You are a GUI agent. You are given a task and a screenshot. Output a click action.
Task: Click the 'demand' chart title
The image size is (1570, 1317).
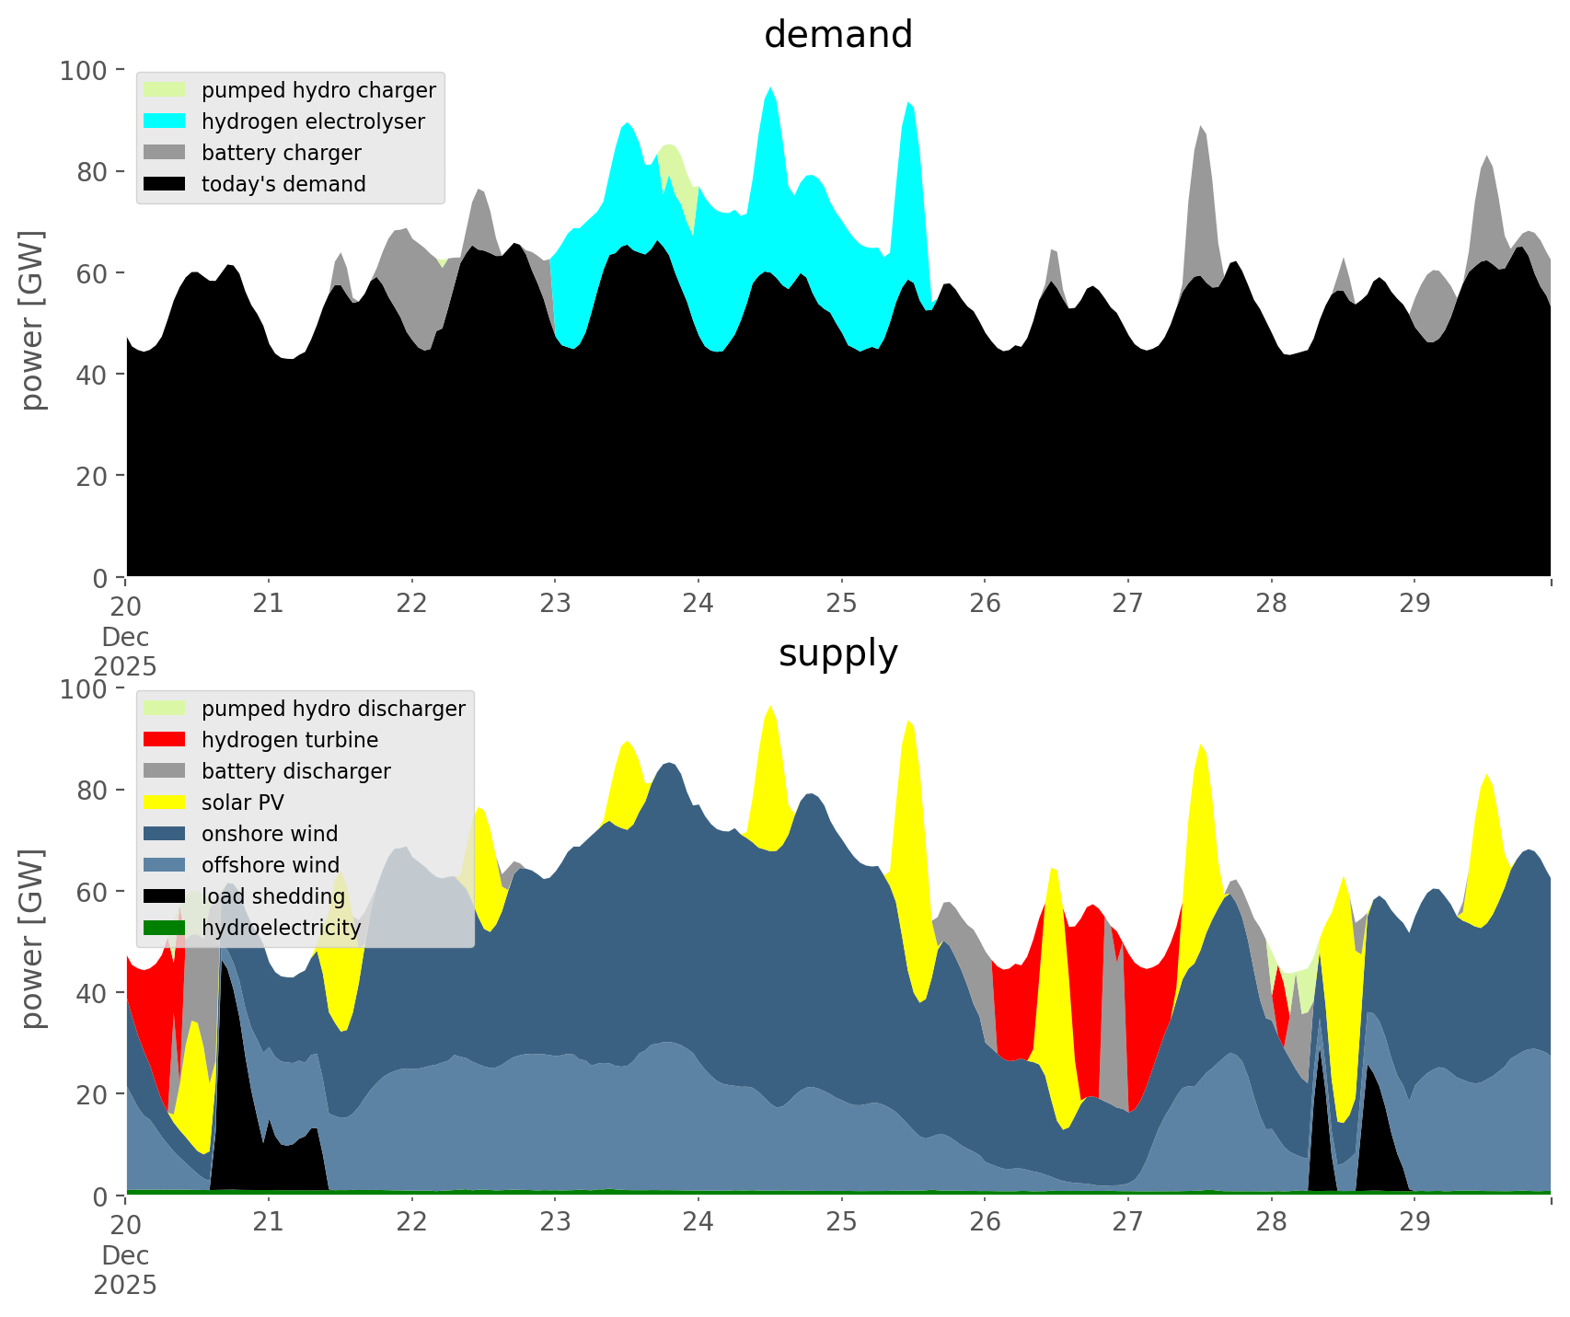click(x=837, y=35)
